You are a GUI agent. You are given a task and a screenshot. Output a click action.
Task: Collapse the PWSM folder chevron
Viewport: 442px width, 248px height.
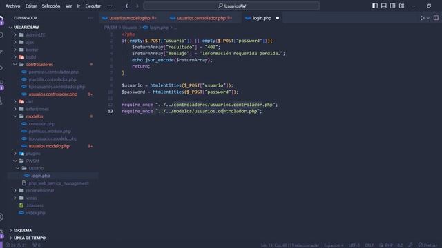click(x=15, y=161)
